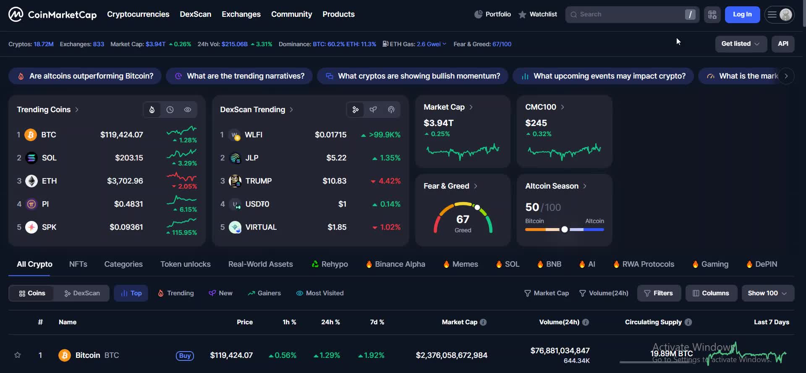Image resolution: width=806 pixels, height=373 pixels.
Task: Add Bitcoin to watchlist with the star icon
Action: [x=18, y=355]
